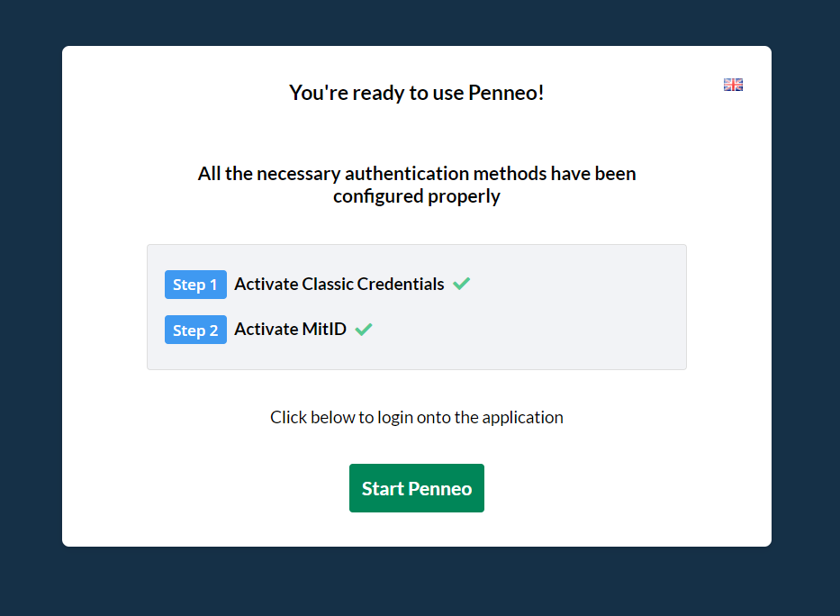Click the "Click below to login" instruction text
Viewport: 840px width, 616px height.
[x=417, y=417]
